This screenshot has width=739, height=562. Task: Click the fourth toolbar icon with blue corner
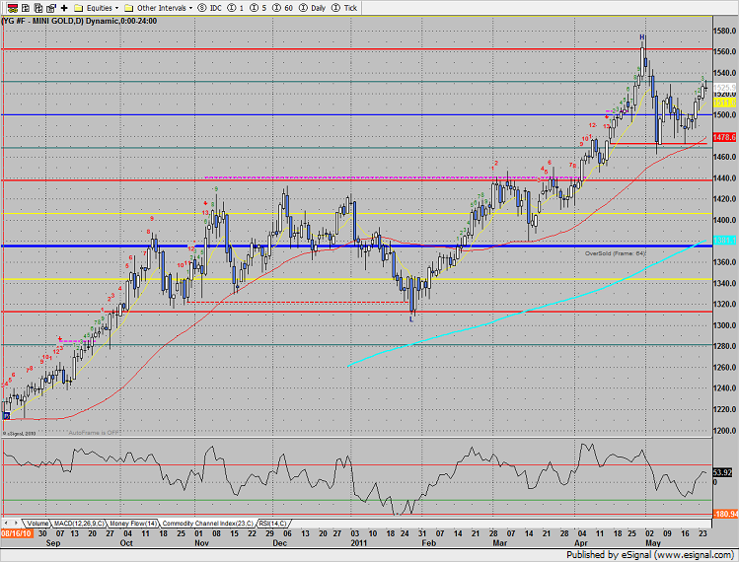tap(51, 8)
